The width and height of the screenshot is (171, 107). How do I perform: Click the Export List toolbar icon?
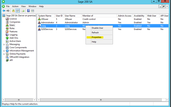click(23, 11)
